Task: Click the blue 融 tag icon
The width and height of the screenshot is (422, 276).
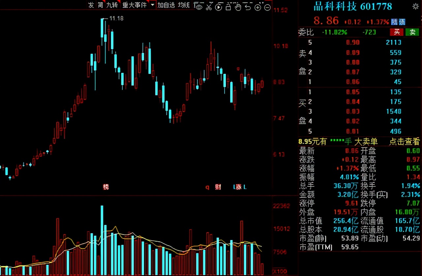Action: click(x=395, y=22)
